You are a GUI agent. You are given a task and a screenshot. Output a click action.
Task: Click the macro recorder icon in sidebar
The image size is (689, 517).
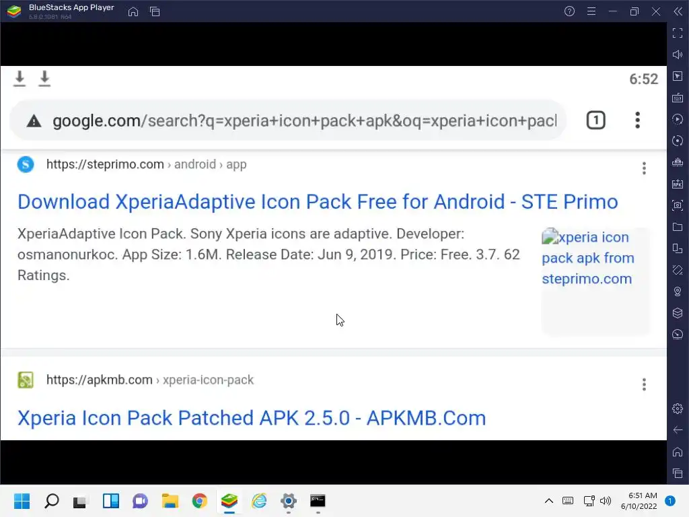coord(678,119)
